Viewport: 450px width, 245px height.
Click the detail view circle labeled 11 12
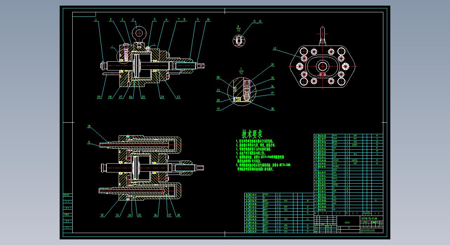click(238, 40)
